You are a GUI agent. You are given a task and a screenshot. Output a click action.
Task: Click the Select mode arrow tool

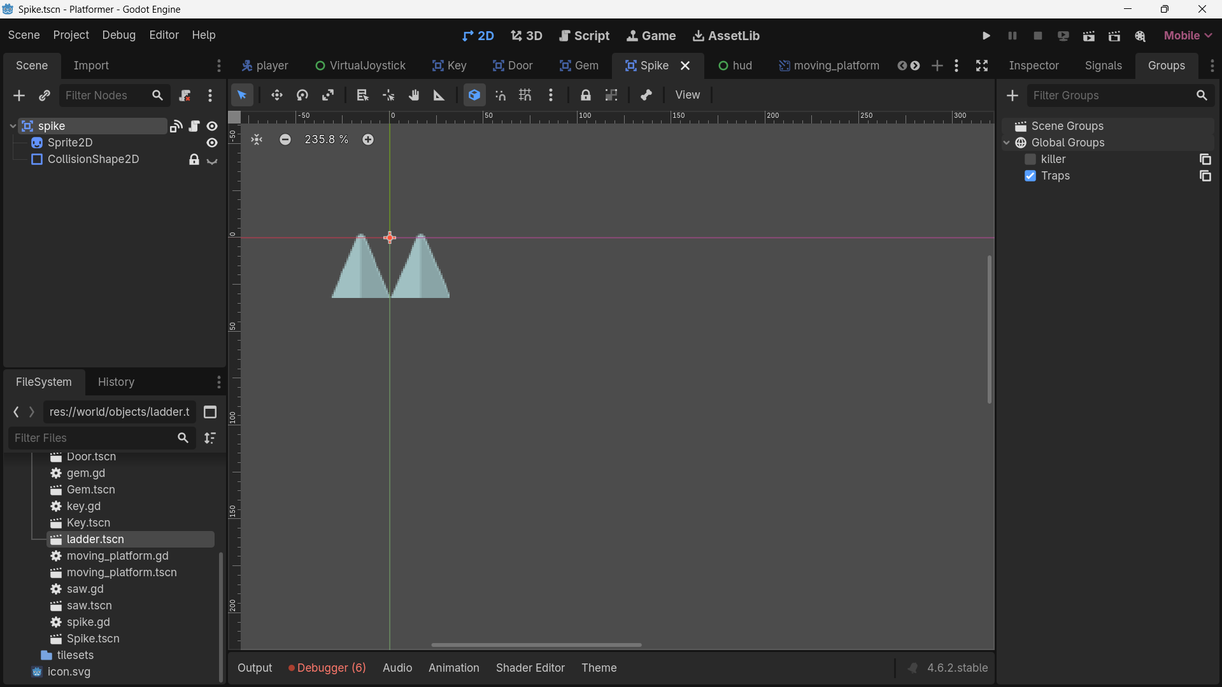[x=242, y=96]
